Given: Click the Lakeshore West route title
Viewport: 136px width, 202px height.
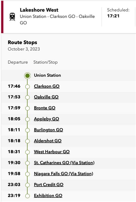Looking at the screenshot, I should point(39,10).
